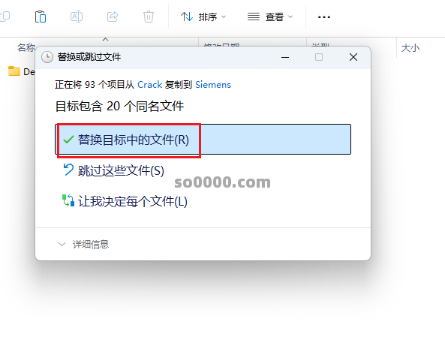Image resolution: width=445 pixels, height=364 pixels.
Task: Open the three-dot more options menu
Action: 324,17
